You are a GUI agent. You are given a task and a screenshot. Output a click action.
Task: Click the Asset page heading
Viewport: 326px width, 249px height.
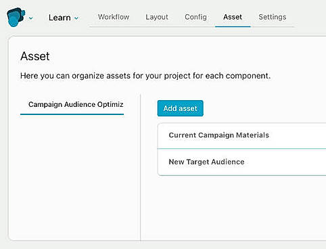35,56
